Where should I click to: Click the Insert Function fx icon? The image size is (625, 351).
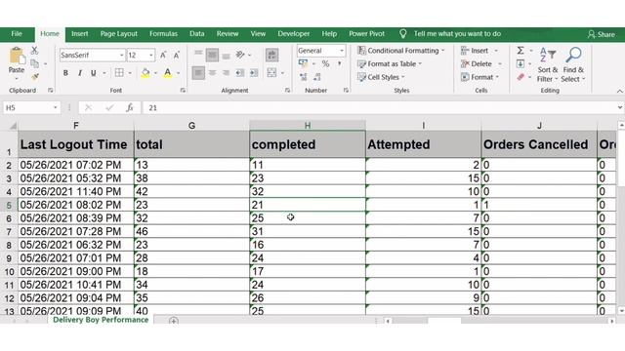click(130, 108)
